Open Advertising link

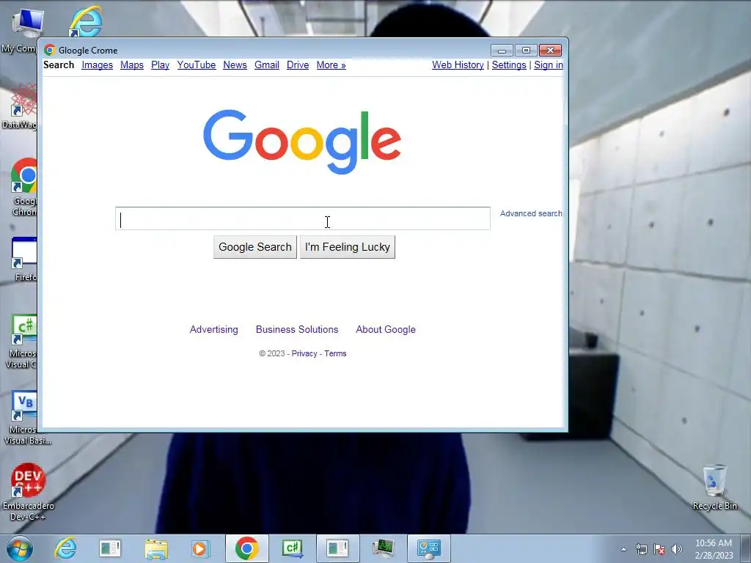[x=213, y=329]
